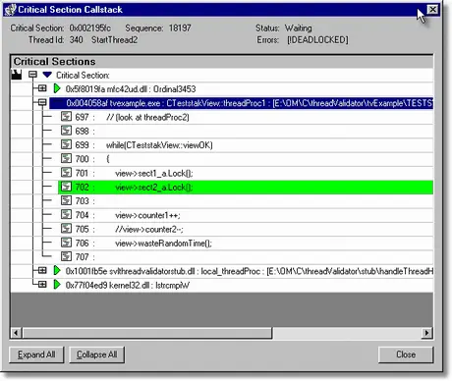
Task: Collapse the root Critical Section node
Action: 32,75
